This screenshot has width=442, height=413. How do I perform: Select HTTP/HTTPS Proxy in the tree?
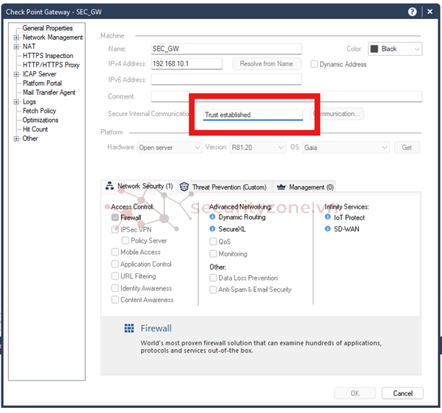[x=51, y=65]
